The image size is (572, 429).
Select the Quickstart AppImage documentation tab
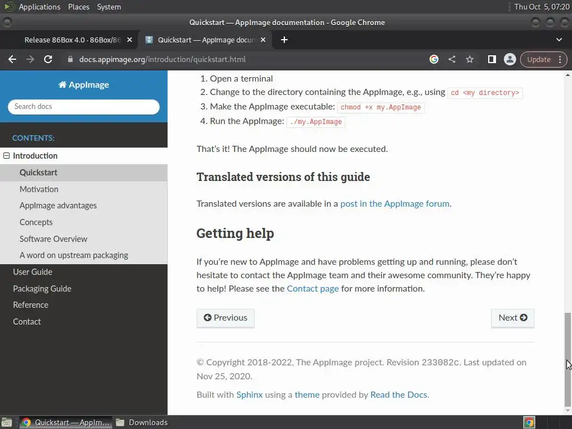204,40
